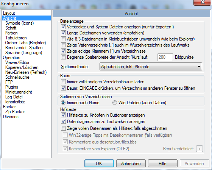This screenshot has width=212, height=170.
Task: Open the Sortiermethode dropdown
Action: click(151, 67)
